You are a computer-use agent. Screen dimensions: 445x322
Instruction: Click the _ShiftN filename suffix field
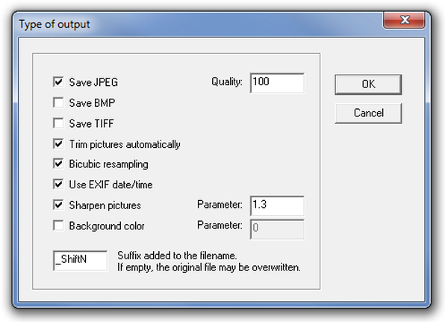tap(81, 260)
